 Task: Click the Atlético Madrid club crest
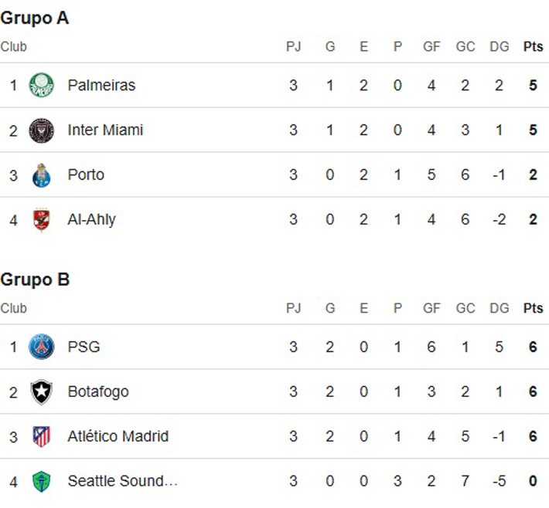41,436
